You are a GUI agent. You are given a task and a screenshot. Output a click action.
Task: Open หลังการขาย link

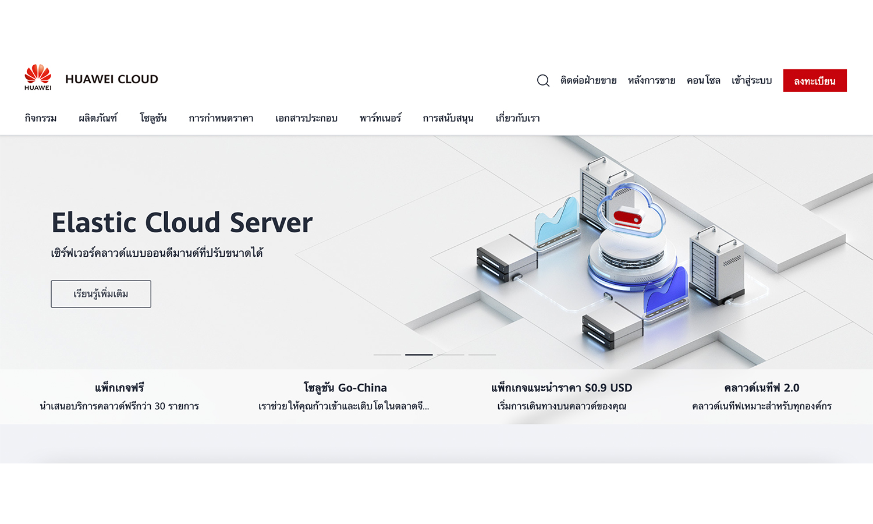651,80
